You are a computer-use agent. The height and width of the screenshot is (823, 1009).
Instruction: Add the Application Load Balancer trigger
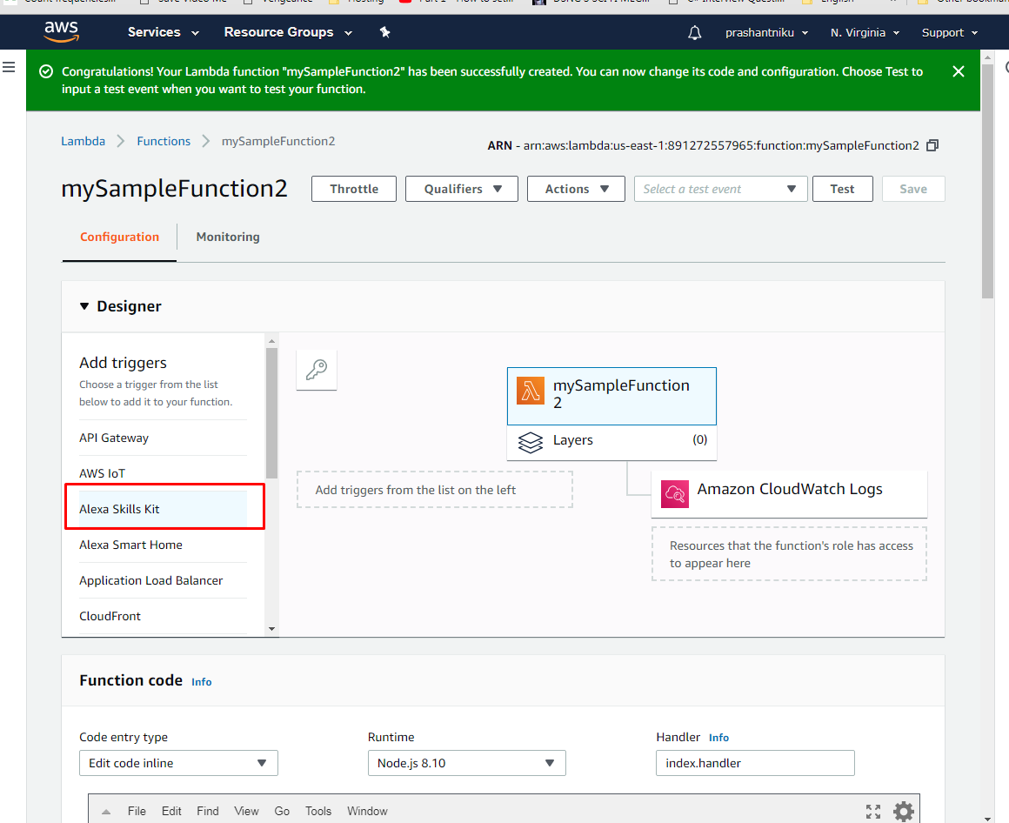[x=163, y=580]
